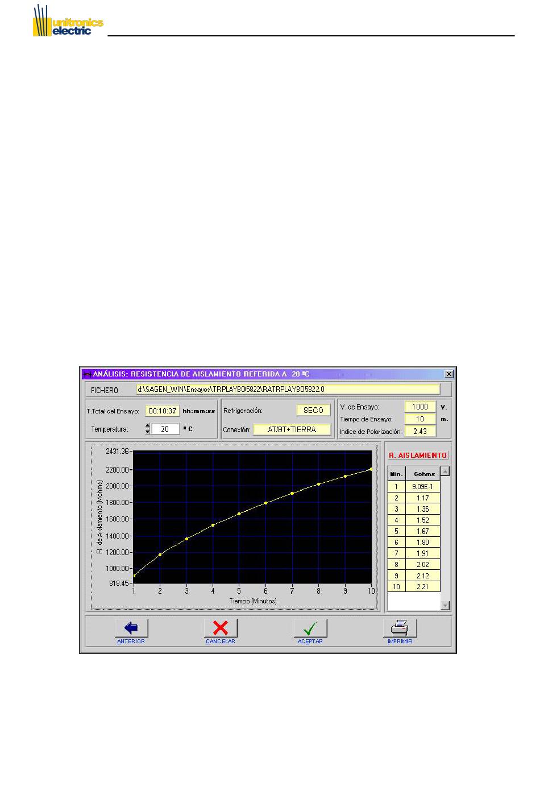Select table cell 2.02

point(423,565)
